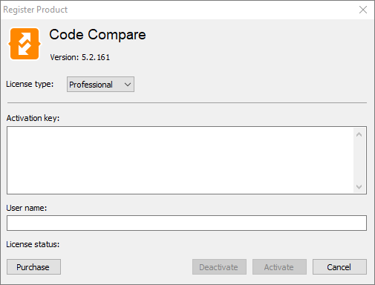The height and width of the screenshot is (285, 375).
Task: Click the Deactivate button
Action: [219, 267]
